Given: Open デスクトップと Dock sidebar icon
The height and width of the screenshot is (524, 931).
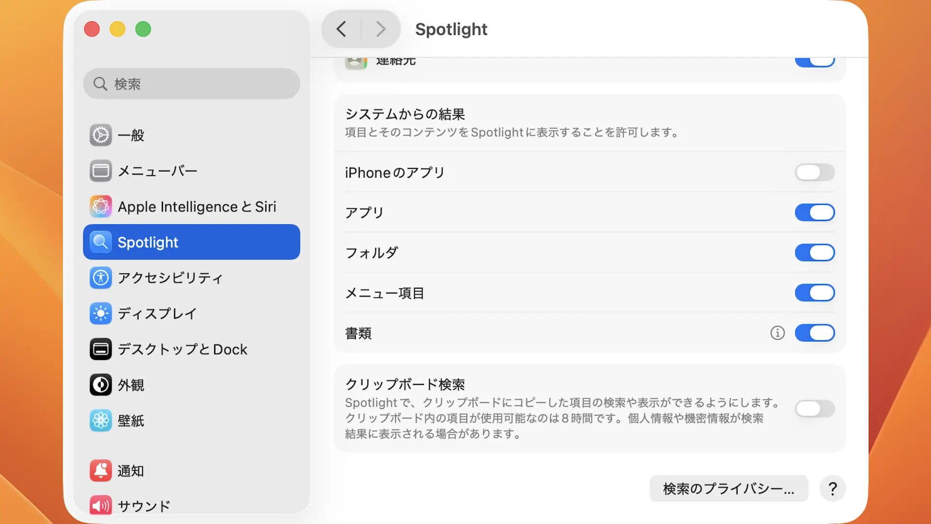Looking at the screenshot, I should tap(101, 349).
